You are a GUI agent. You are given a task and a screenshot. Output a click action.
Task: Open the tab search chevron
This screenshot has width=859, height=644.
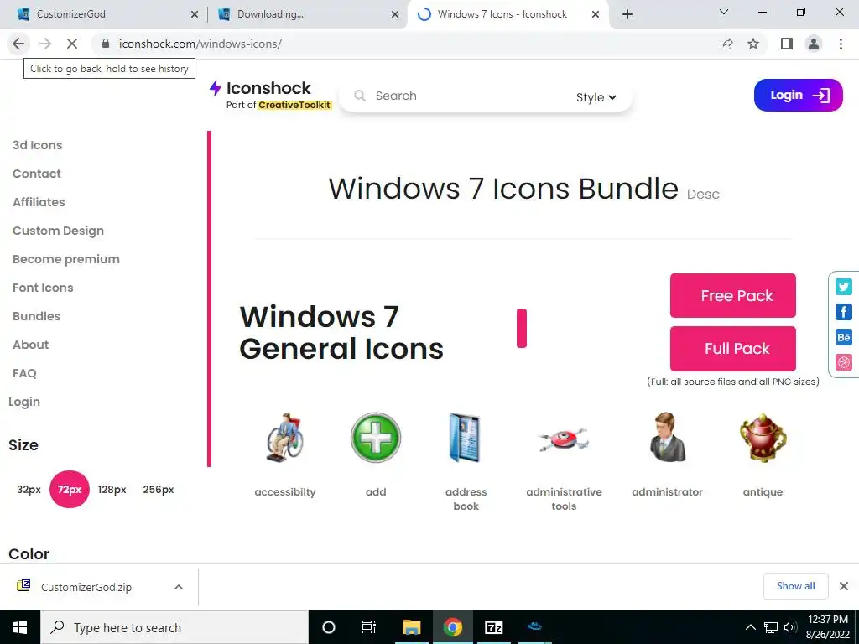724,12
